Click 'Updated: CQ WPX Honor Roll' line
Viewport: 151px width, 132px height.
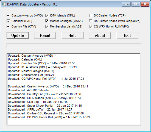pos(46,79)
